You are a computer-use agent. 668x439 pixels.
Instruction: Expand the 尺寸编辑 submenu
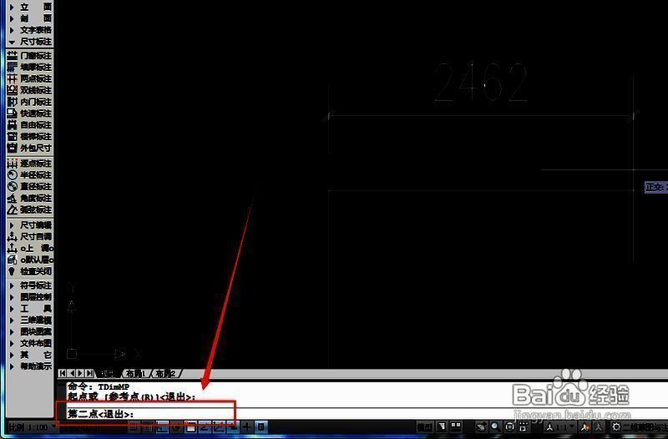29,225
